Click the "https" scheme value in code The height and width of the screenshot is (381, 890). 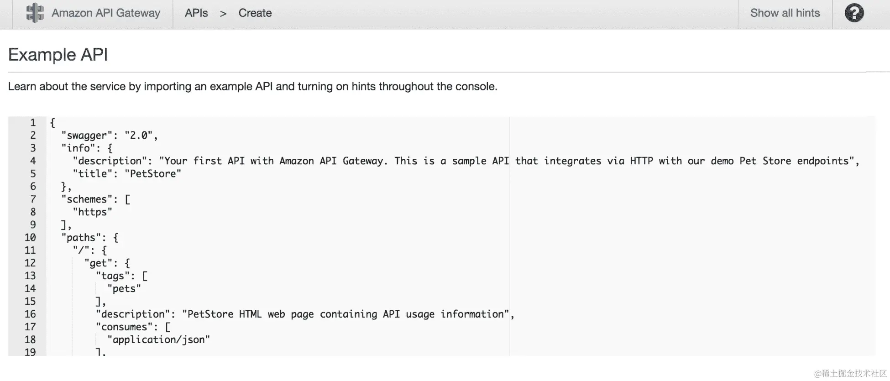point(93,212)
